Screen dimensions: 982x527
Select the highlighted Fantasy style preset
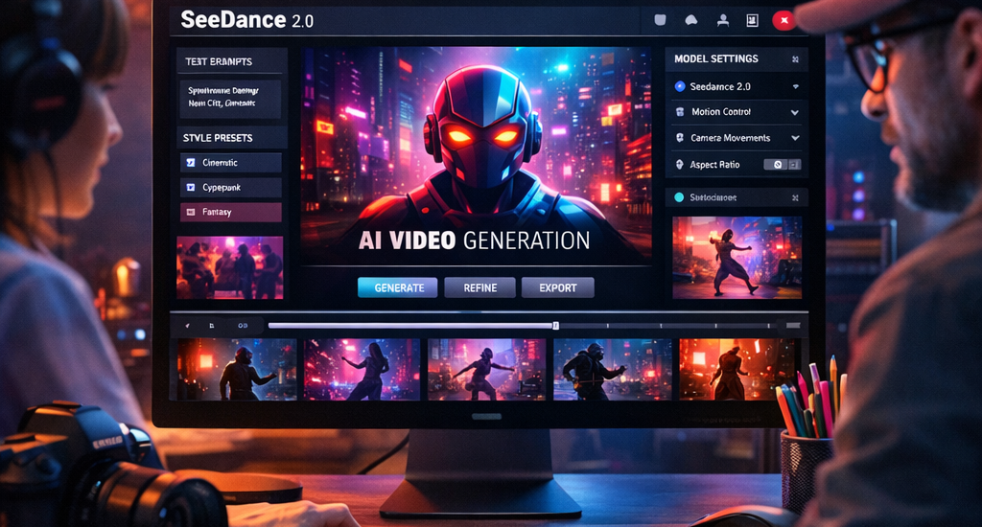coord(230,212)
